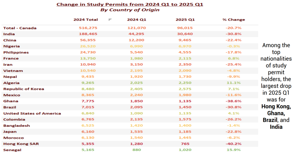
Task: Click Ghana's -38.6% change value
Action: pos(234,101)
